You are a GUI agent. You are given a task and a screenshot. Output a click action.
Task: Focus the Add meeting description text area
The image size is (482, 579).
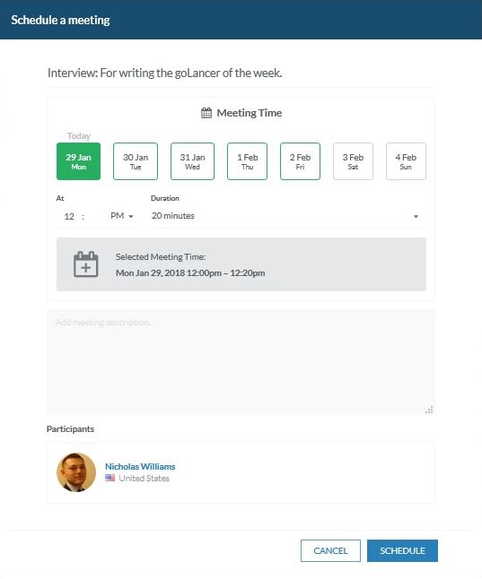pos(241,362)
